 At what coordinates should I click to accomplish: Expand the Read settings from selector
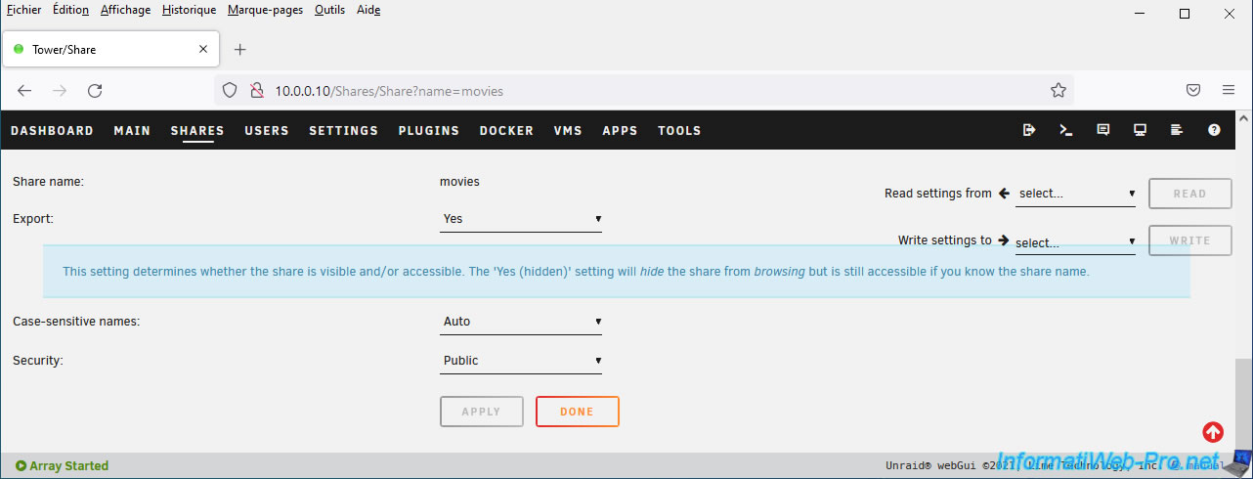click(x=1075, y=194)
